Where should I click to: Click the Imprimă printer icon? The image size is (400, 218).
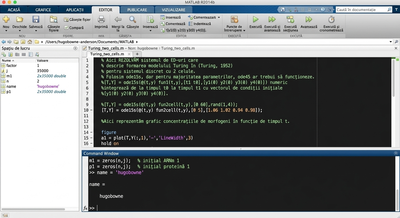tap(101, 19)
